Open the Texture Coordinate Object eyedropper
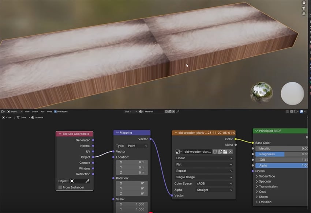The width and height of the screenshot is (311, 213). [87, 180]
